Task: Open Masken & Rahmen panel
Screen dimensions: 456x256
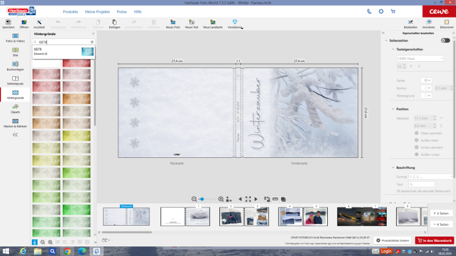Action: [x=15, y=123]
